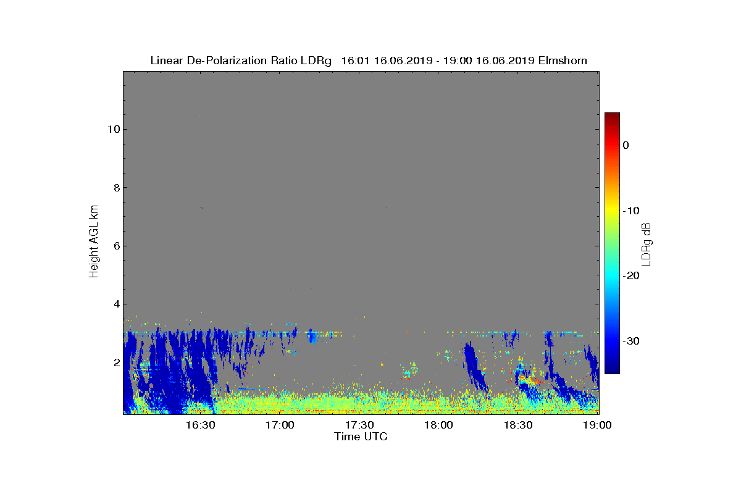Click the 18:30 time tick label
741x494 pixels.
coord(519,425)
